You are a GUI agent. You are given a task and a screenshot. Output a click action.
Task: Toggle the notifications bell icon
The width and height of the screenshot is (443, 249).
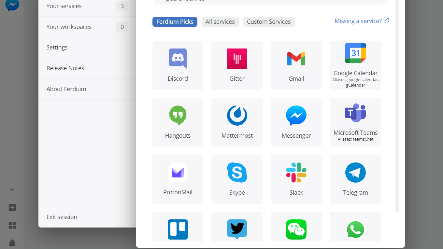[x=12, y=243]
